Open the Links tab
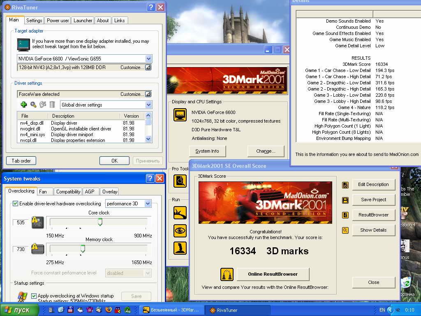This screenshot has height=316, width=421. coord(120,21)
